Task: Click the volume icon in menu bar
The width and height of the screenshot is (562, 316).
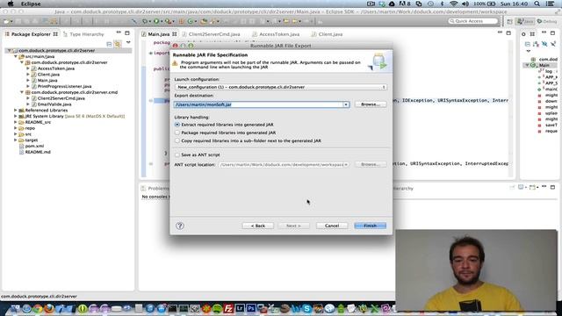Action: (465, 4)
